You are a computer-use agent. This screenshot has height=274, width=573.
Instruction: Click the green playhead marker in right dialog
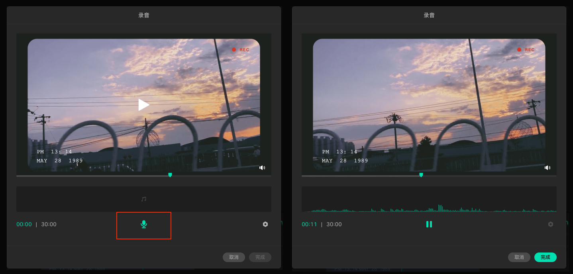click(x=421, y=175)
